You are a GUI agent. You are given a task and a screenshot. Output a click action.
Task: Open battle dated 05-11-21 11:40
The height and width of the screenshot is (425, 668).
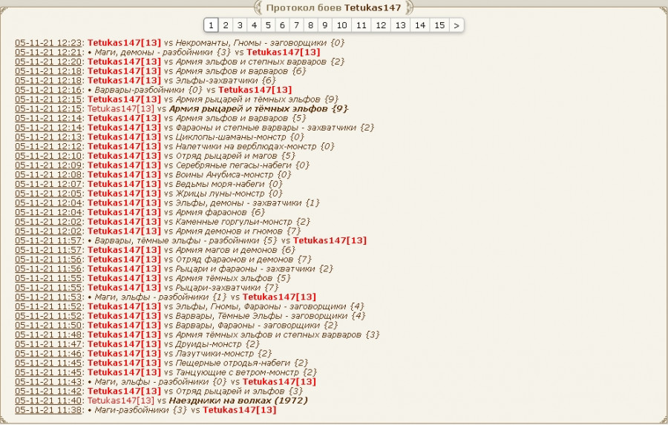[48, 401]
